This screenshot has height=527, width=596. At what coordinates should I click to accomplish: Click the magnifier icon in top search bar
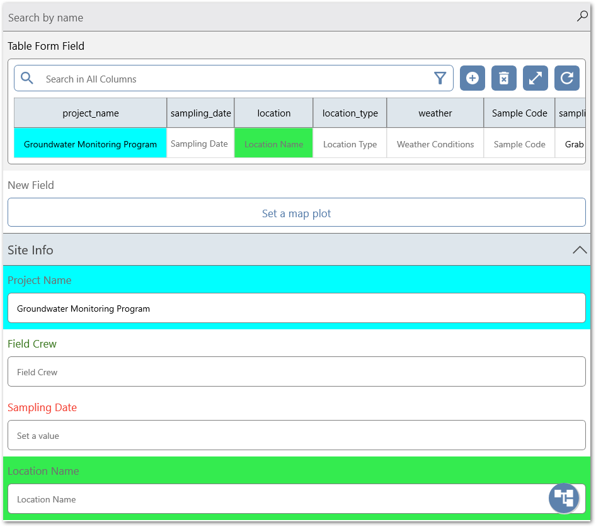(x=582, y=17)
